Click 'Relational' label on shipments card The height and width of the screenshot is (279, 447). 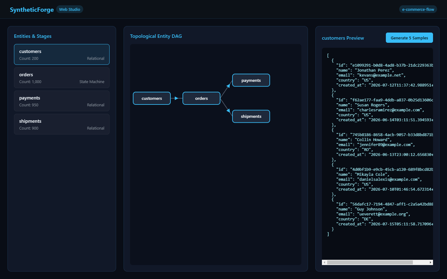pyautogui.click(x=96, y=128)
